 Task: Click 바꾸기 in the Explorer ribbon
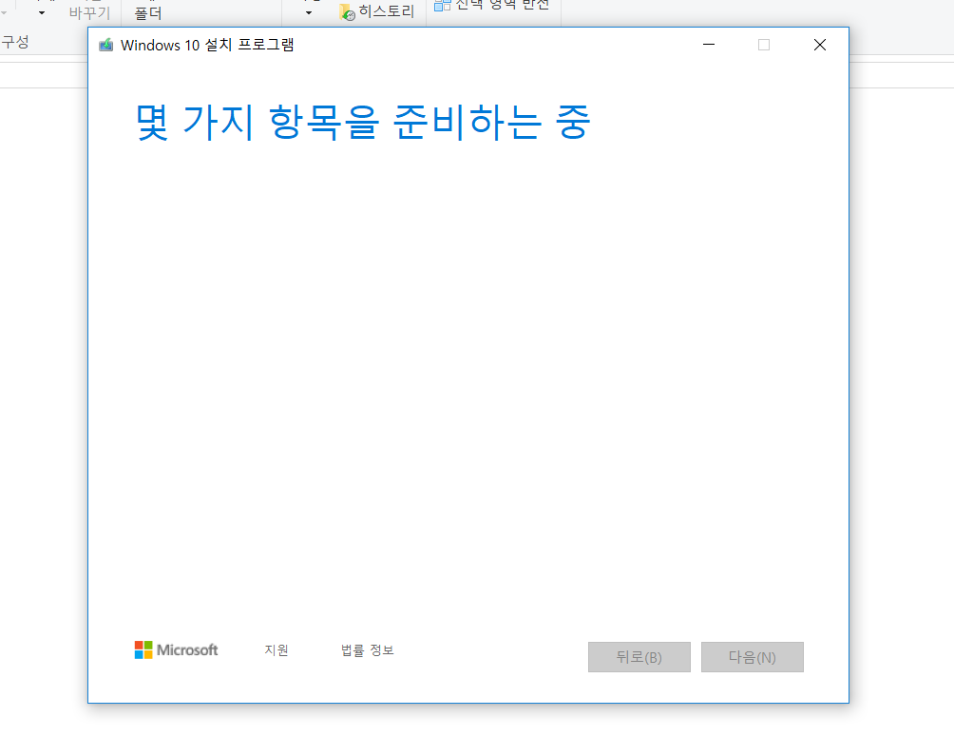click(89, 12)
